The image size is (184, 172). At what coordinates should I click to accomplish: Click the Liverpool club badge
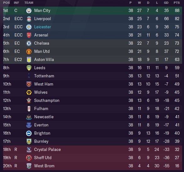29,19
